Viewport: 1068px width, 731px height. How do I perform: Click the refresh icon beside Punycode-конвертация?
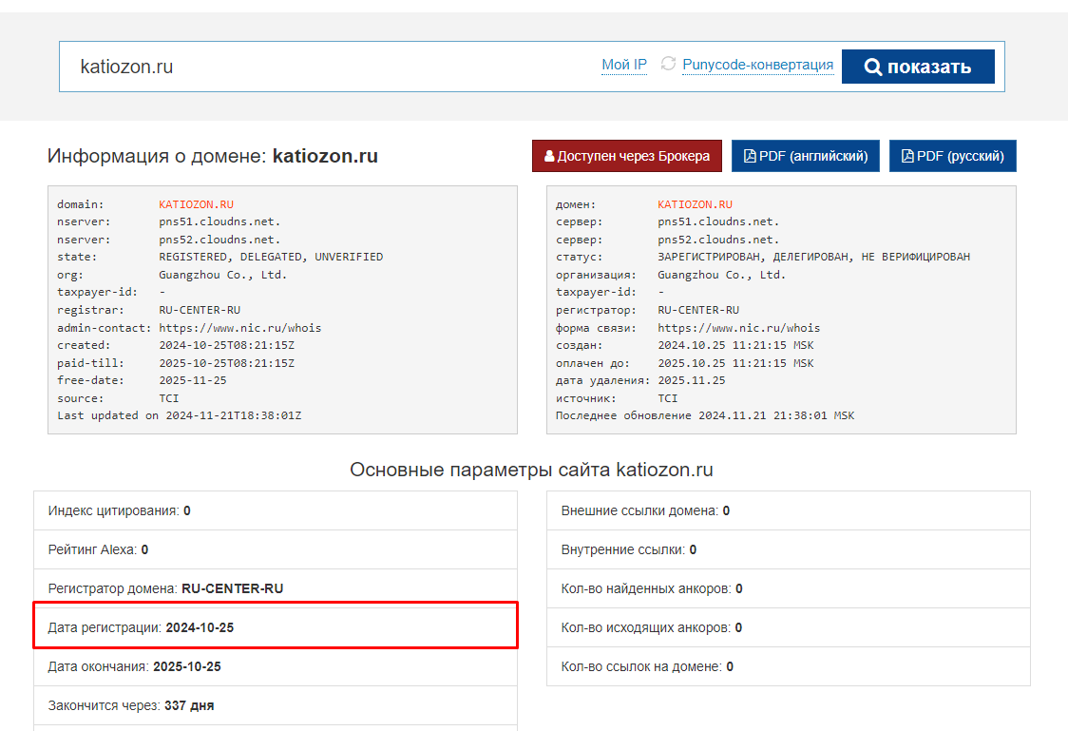tap(668, 64)
